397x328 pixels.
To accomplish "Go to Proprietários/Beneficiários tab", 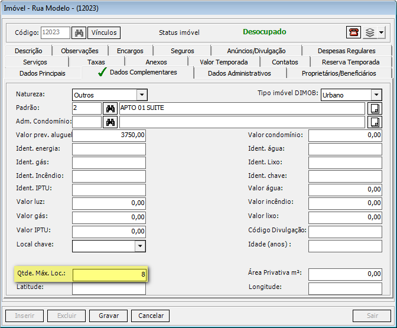I will coord(339,73).
